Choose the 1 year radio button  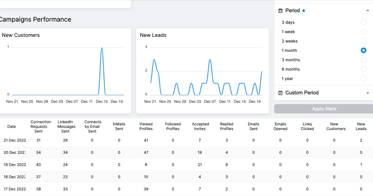click(363, 79)
